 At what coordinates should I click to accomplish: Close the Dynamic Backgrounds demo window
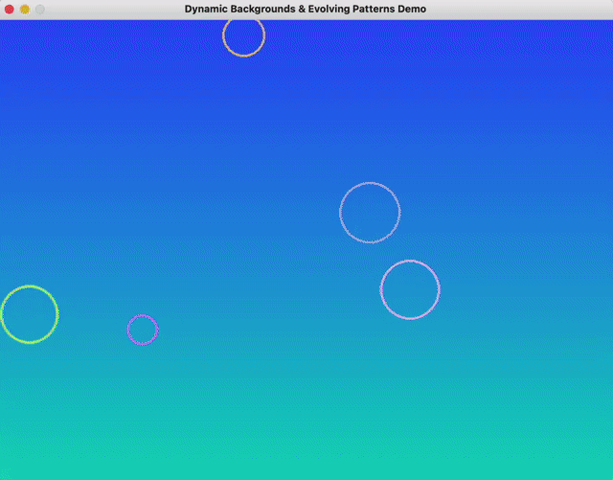click(x=9, y=9)
